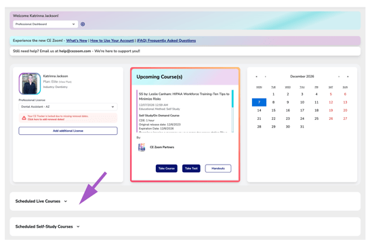Click the Scheduled Live Courses heading text
Screen dimensions: 370x244
pyautogui.click(x=38, y=201)
